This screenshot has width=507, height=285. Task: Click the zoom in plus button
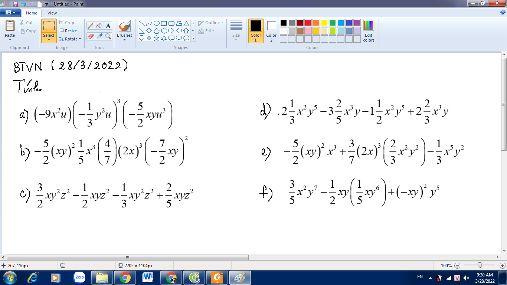click(x=503, y=266)
